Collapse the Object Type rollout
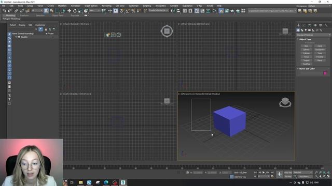This screenshot has height=186, width=332. tap(305, 39)
